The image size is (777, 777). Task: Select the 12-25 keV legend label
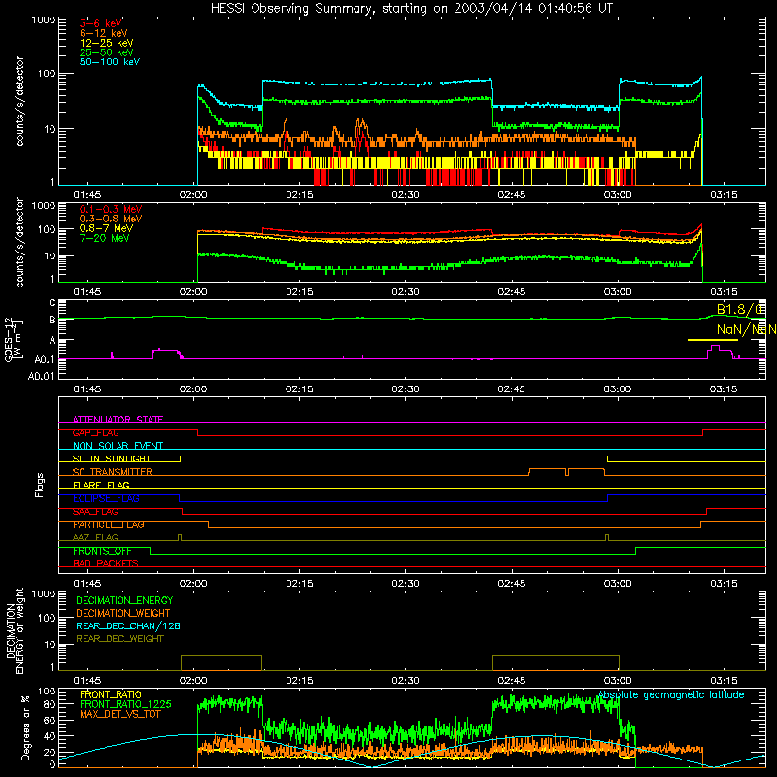107,43
